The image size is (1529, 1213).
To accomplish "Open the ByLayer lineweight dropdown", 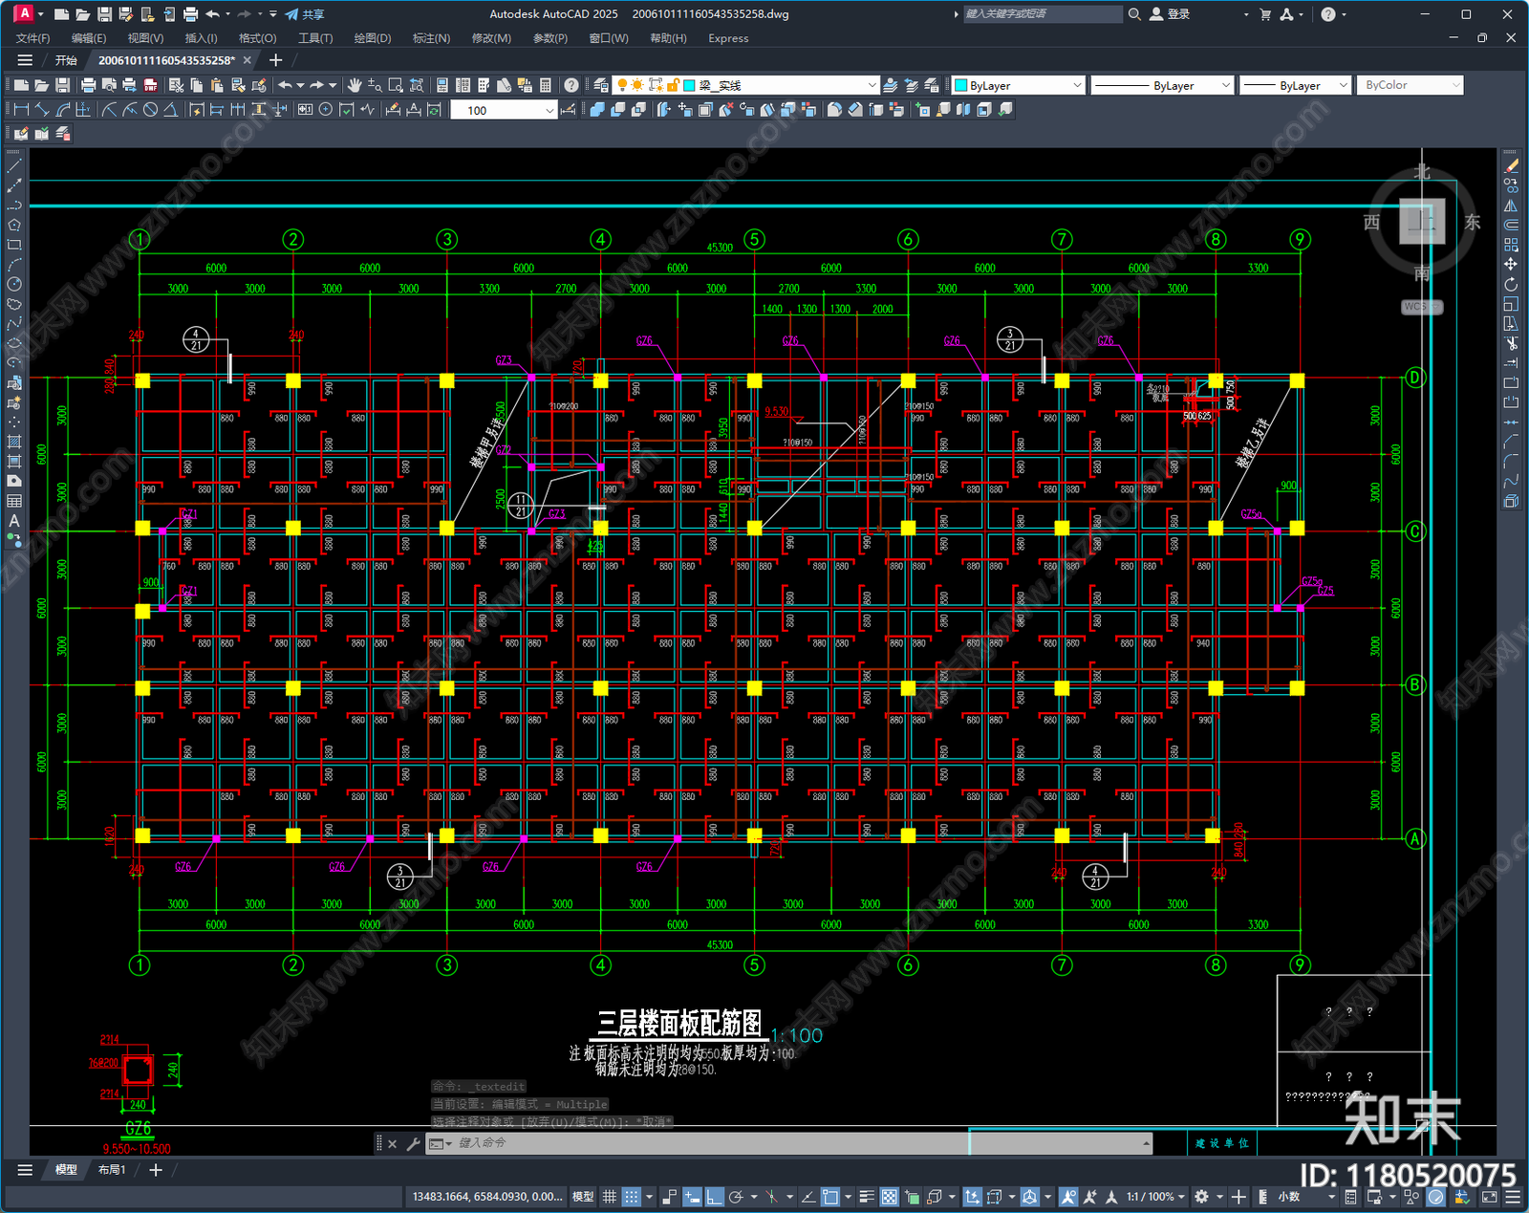I will click(x=1295, y=85).
